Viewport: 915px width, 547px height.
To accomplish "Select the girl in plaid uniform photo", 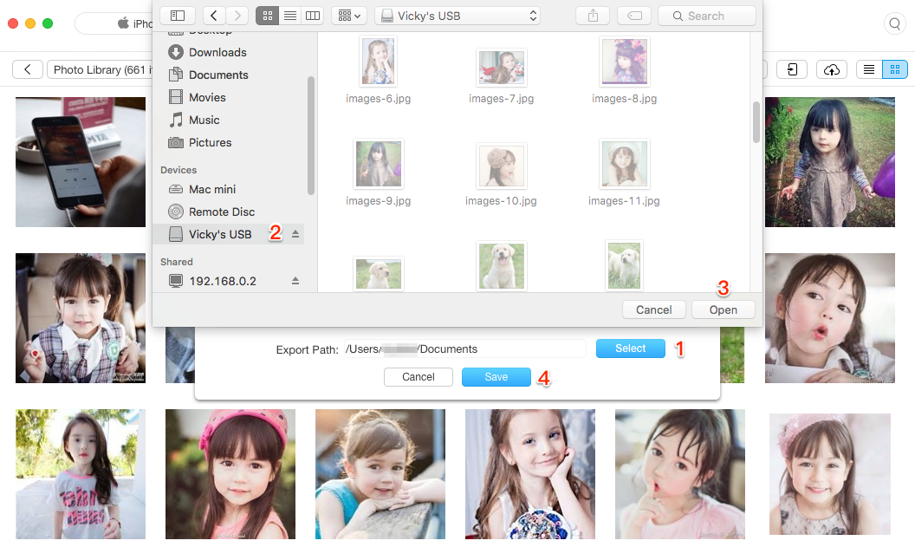I will point(81,317).
